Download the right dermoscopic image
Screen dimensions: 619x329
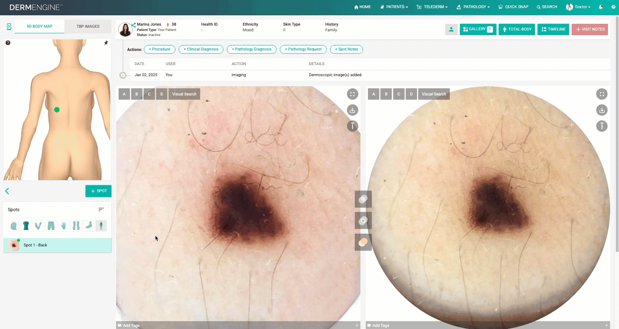coord(602,110)
